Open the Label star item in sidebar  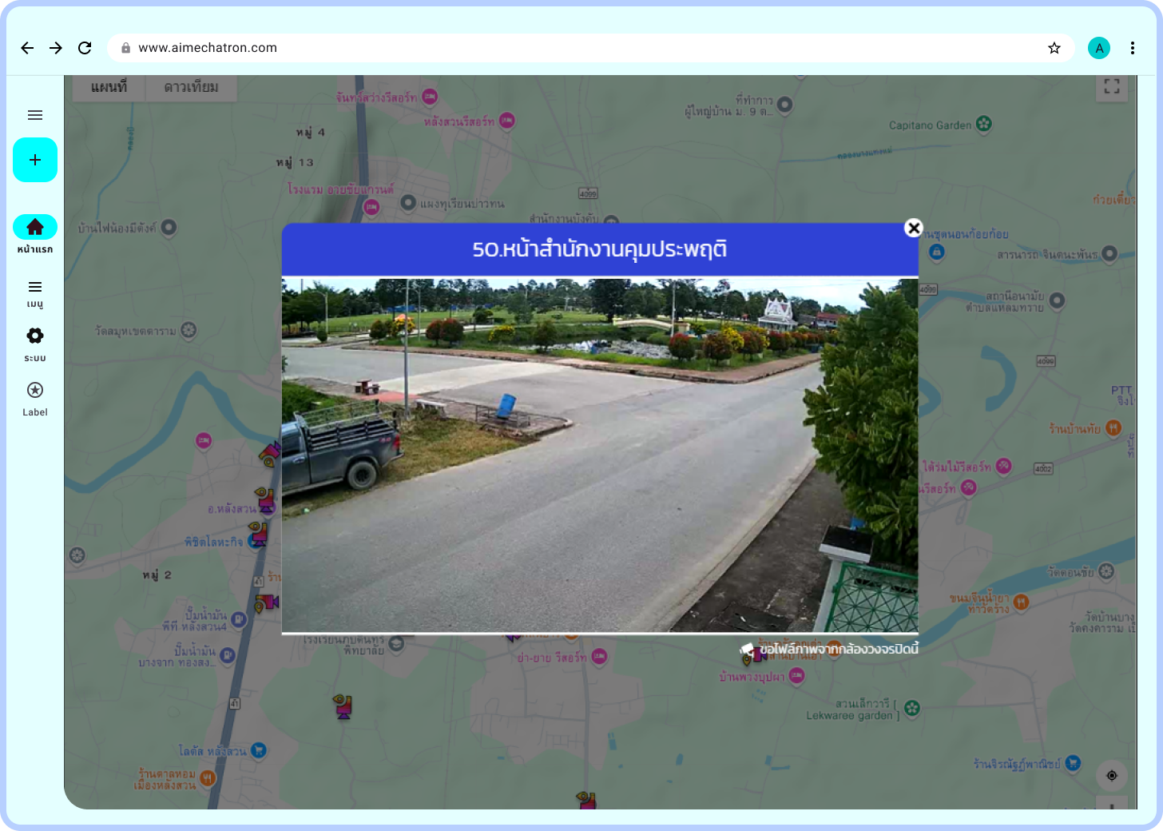pyautogui.click(x=35, y=399)
